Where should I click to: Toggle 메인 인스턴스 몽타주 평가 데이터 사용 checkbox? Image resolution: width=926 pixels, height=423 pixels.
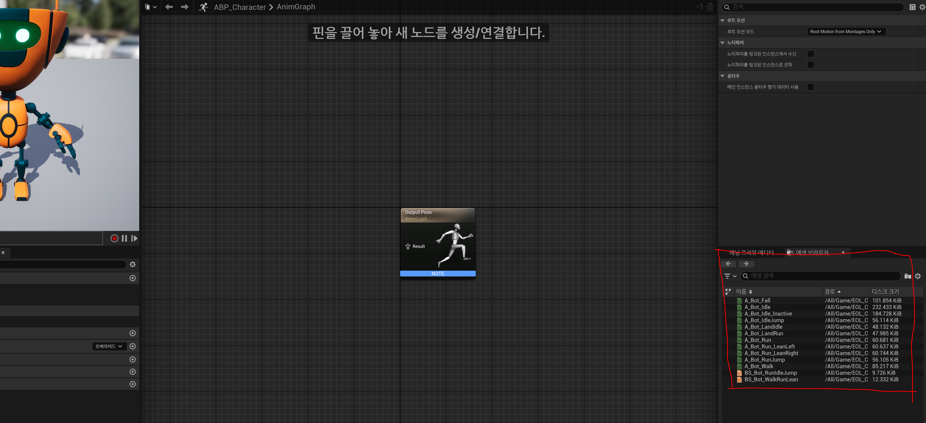811,87
